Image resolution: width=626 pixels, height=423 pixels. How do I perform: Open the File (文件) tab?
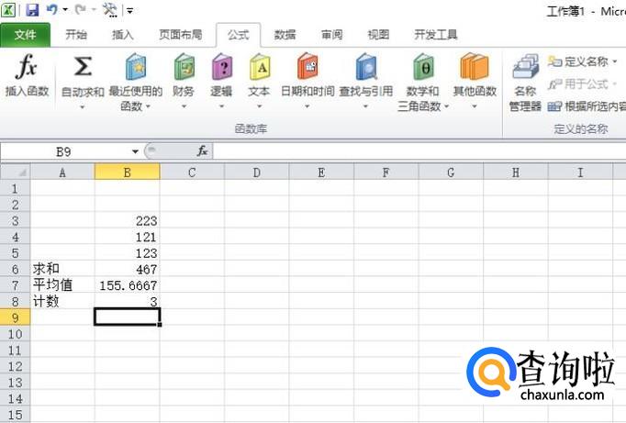coord(25,35)
